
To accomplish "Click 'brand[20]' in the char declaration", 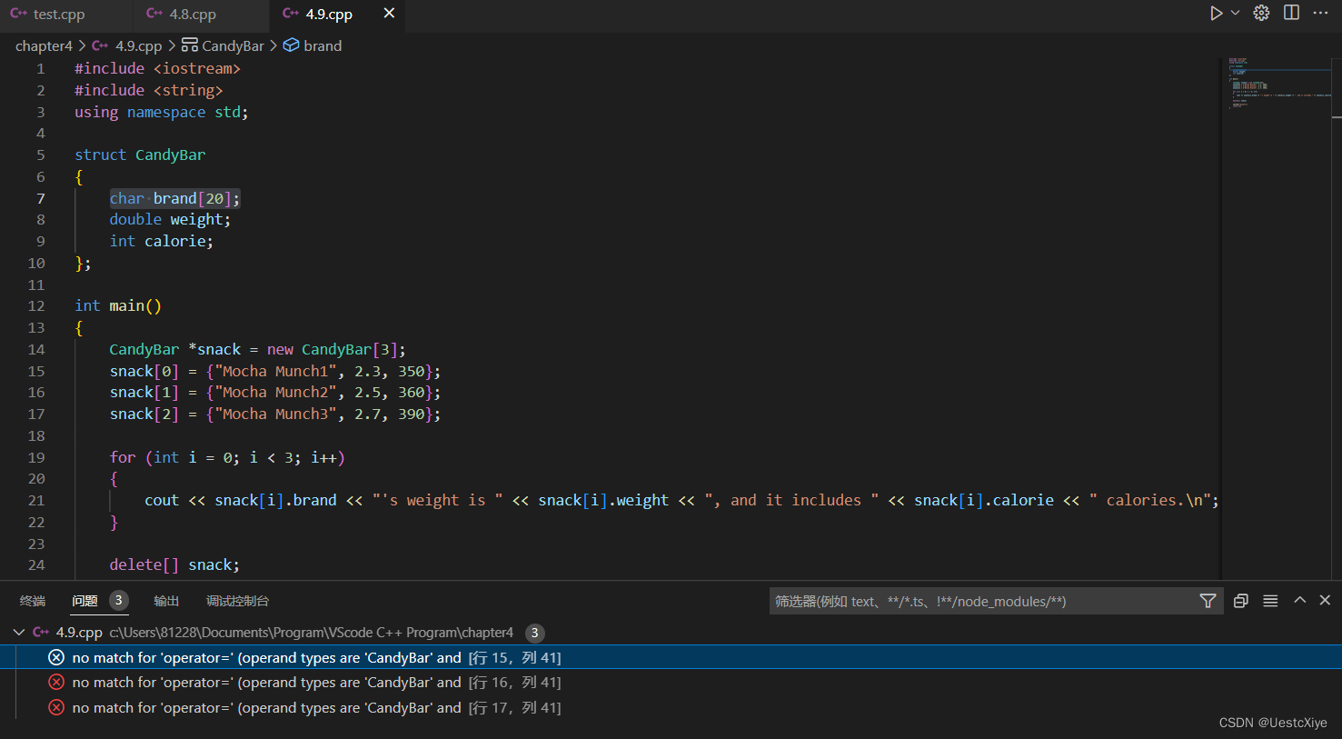I will coord(193,198).
